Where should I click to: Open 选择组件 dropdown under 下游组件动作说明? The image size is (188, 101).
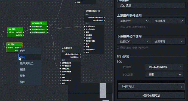(x=134, y=42)
